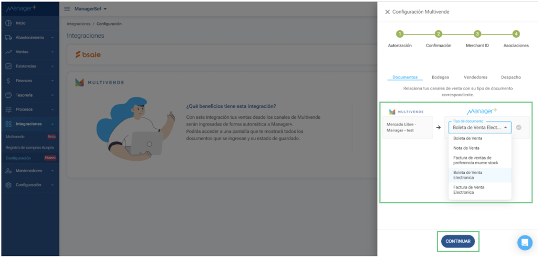This screenshot has height=258, width=542.
Task: Expand the Finanzas menu chevron
Action: pyautogui.click(x=52, y=81)
